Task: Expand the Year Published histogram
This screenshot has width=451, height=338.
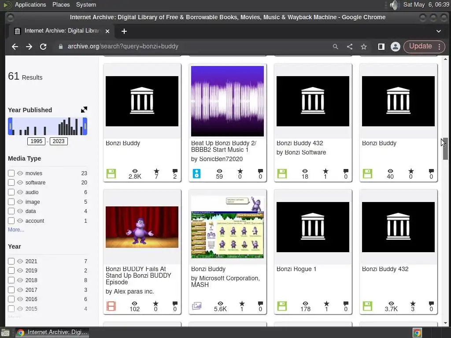Action: pos(84,110)
